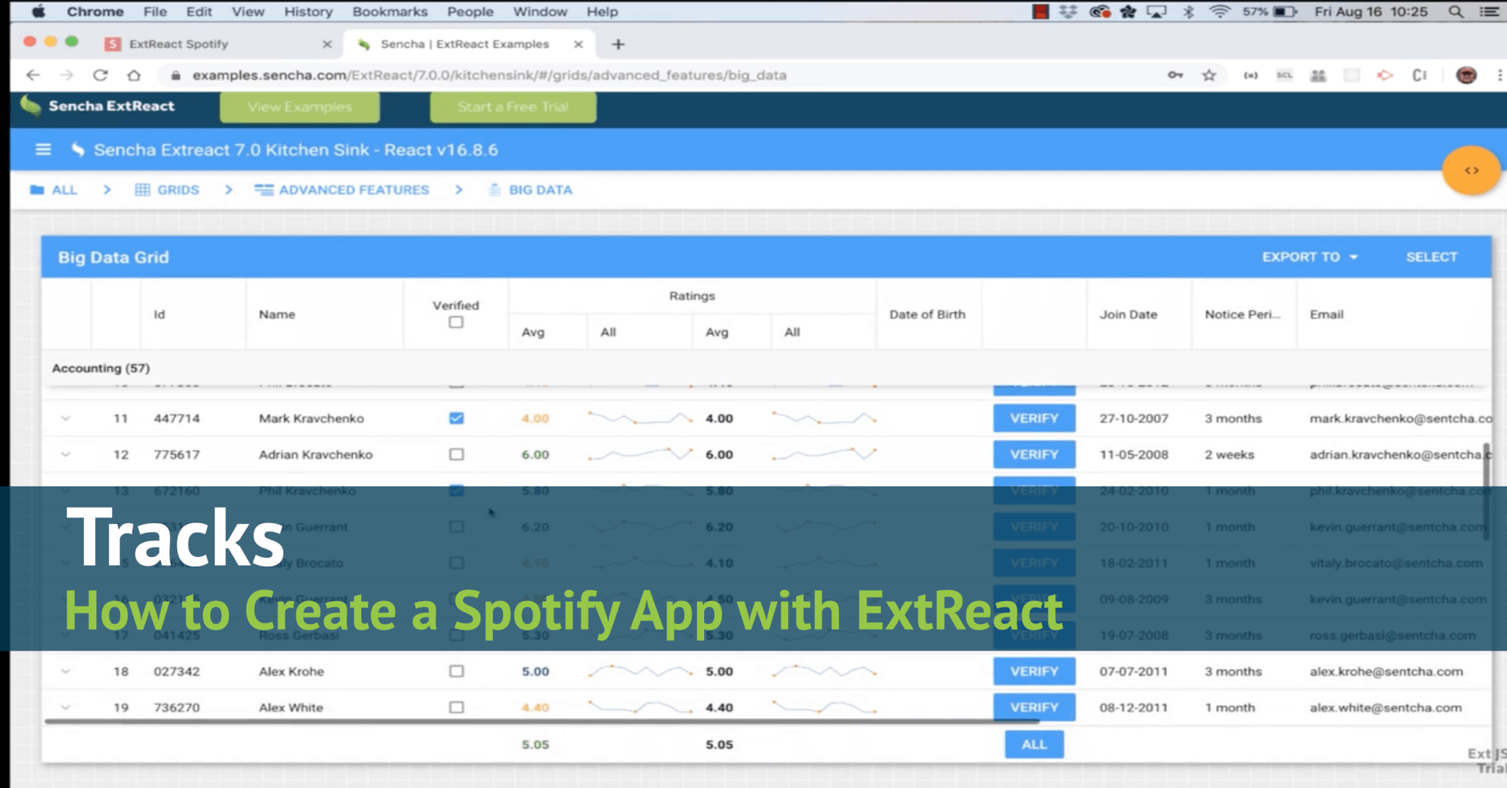The width and height of the screenshot is (1507, 788).
Task: Click the ALL verify button in summary row
Action: click(1034, 744)
